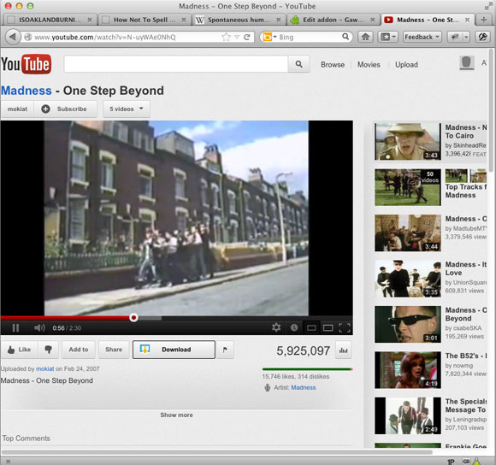
Task: Open The Specials Message To thumbnail
Action: click(x=408, y=415)
